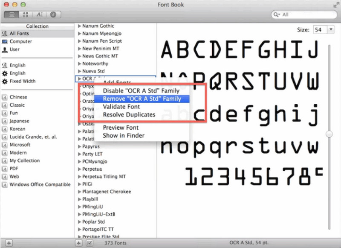
Task: Select the "Noteworthy" font row
Action: [x=116, y=64]
